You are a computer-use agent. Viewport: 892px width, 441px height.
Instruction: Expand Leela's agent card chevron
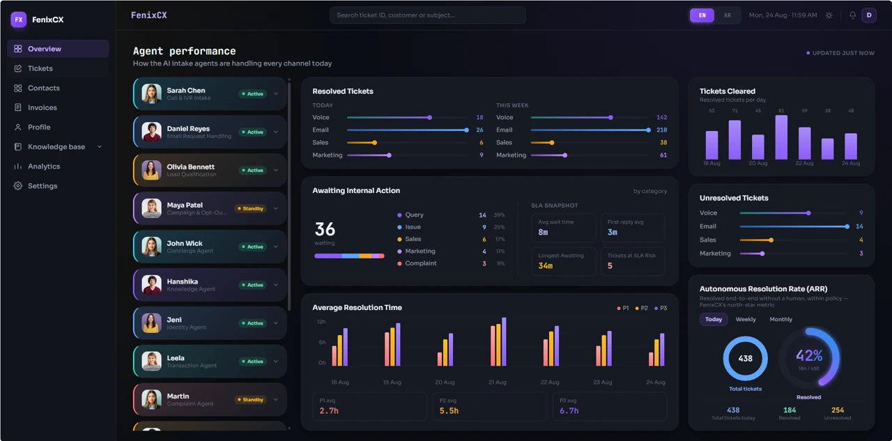coord(276,362)
